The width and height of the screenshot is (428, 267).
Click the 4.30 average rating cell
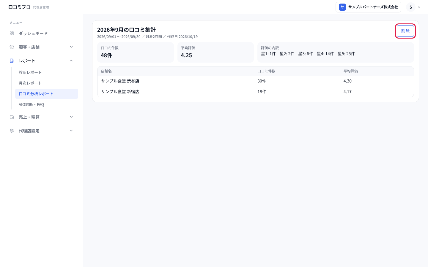tap(347, 81)
